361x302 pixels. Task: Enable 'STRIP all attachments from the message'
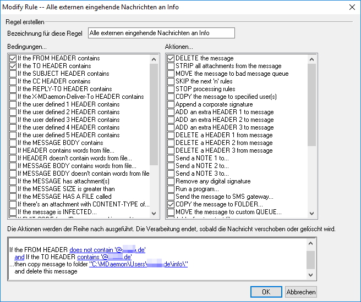(x=171, y=66)
